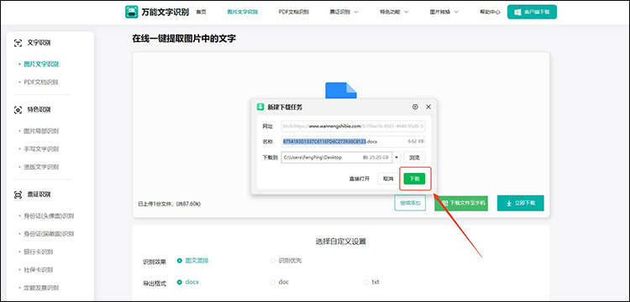Click the 特色识别 sidebar heading
The width and height of the screenshot is (630, 302).
point(39,110)
